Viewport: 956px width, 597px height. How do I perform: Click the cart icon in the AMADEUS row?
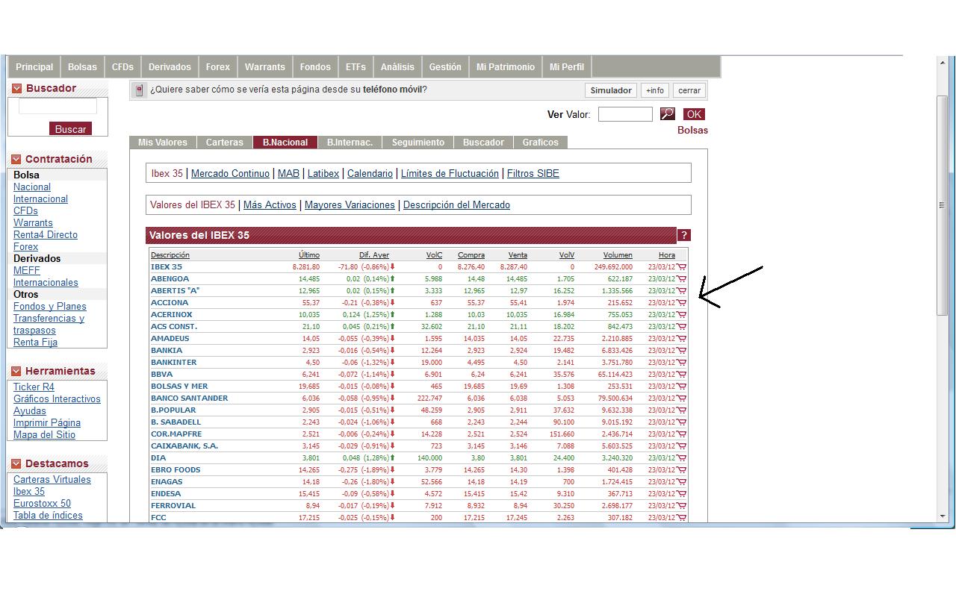tap(682, 339)
